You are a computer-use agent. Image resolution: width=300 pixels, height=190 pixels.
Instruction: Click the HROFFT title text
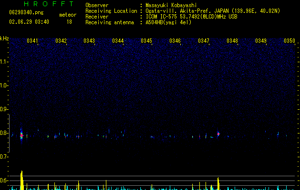(x=49, y=4)
